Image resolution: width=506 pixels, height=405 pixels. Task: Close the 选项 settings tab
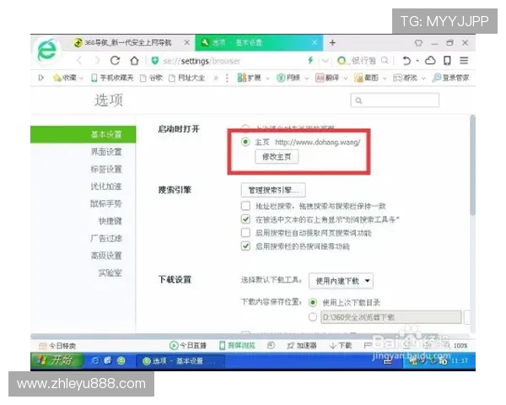pyautogui.click(x=315, y=42)
